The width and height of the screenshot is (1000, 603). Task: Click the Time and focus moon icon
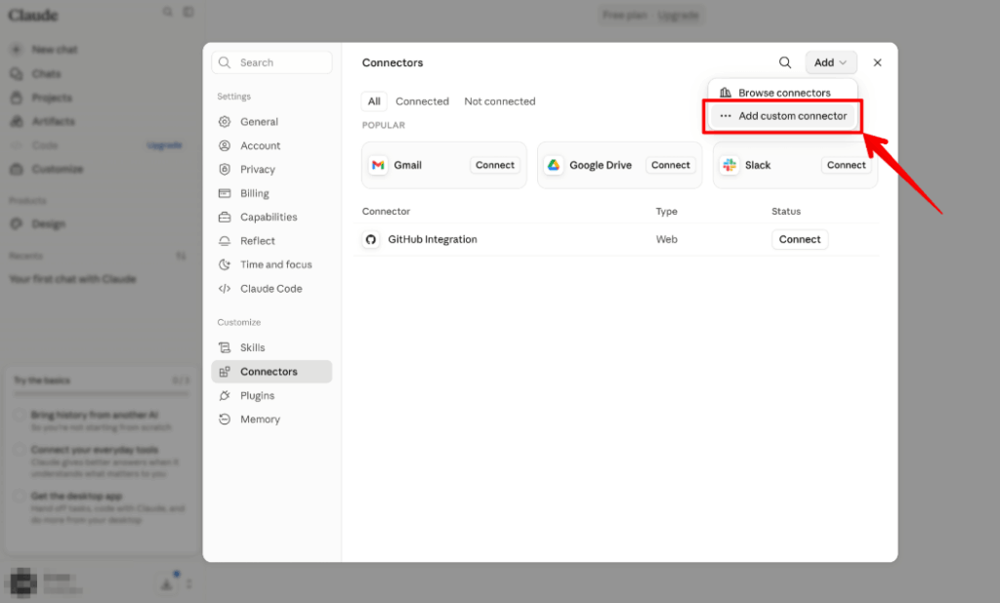pos(225,264)
